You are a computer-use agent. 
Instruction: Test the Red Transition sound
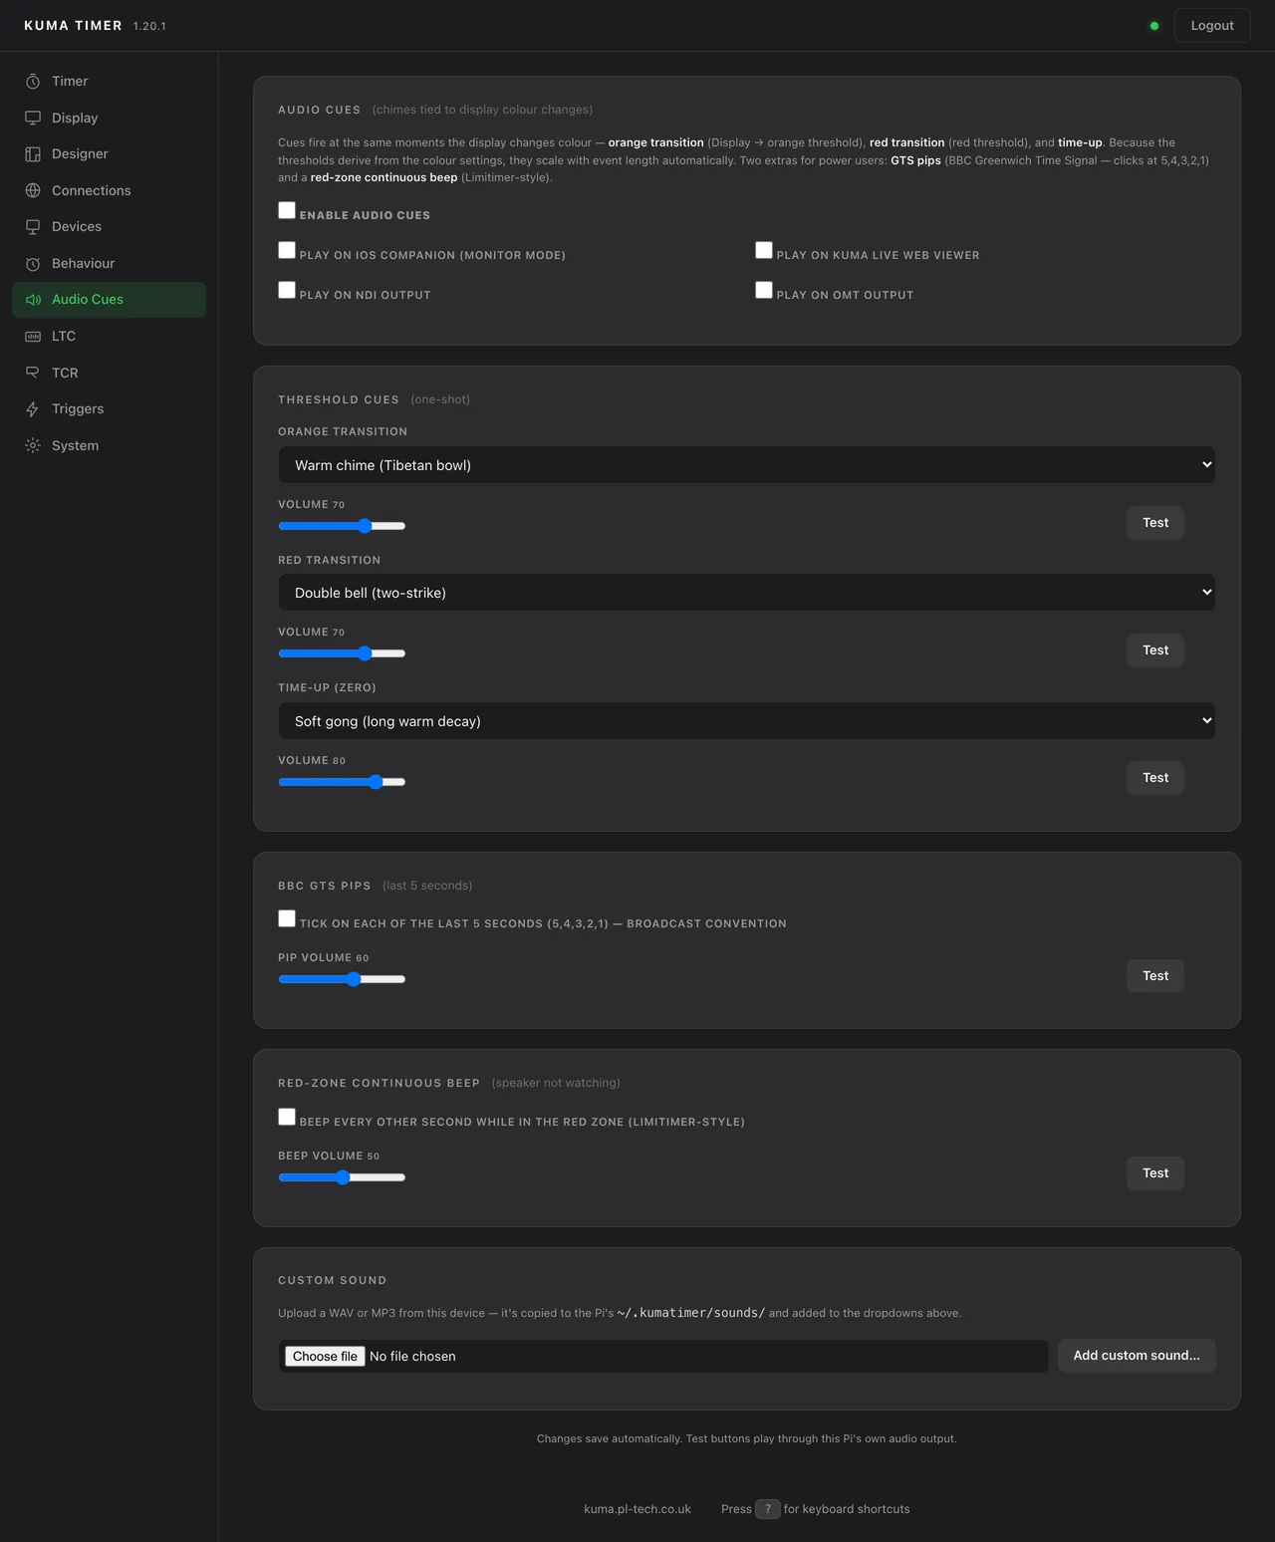[1155, 650]
